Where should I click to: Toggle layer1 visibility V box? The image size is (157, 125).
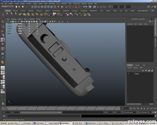coord(129,74)
